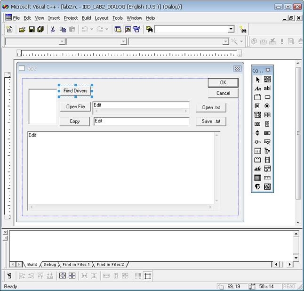Select the Spin control tool
The height and width of the screenshot is (291, 304).
coord(257,133)
